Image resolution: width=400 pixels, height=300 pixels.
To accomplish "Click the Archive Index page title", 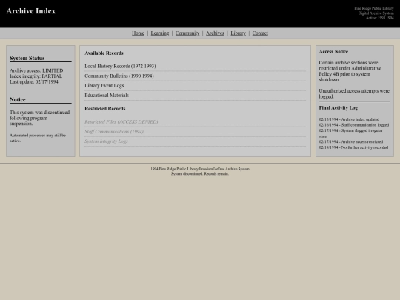I will pos(31,11).
